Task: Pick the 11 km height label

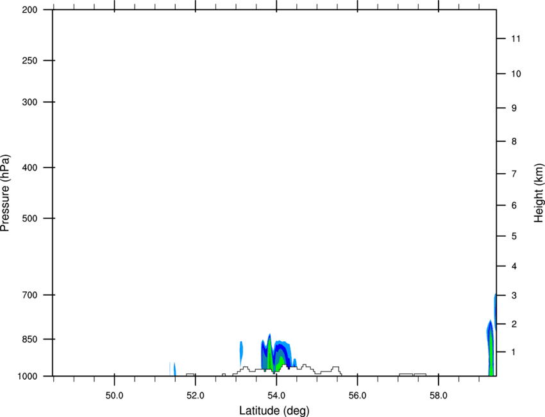Action: click(516, 38)
